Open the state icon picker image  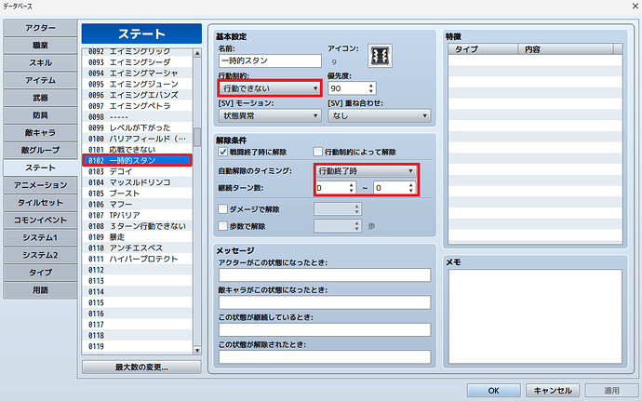click(380, 56)
